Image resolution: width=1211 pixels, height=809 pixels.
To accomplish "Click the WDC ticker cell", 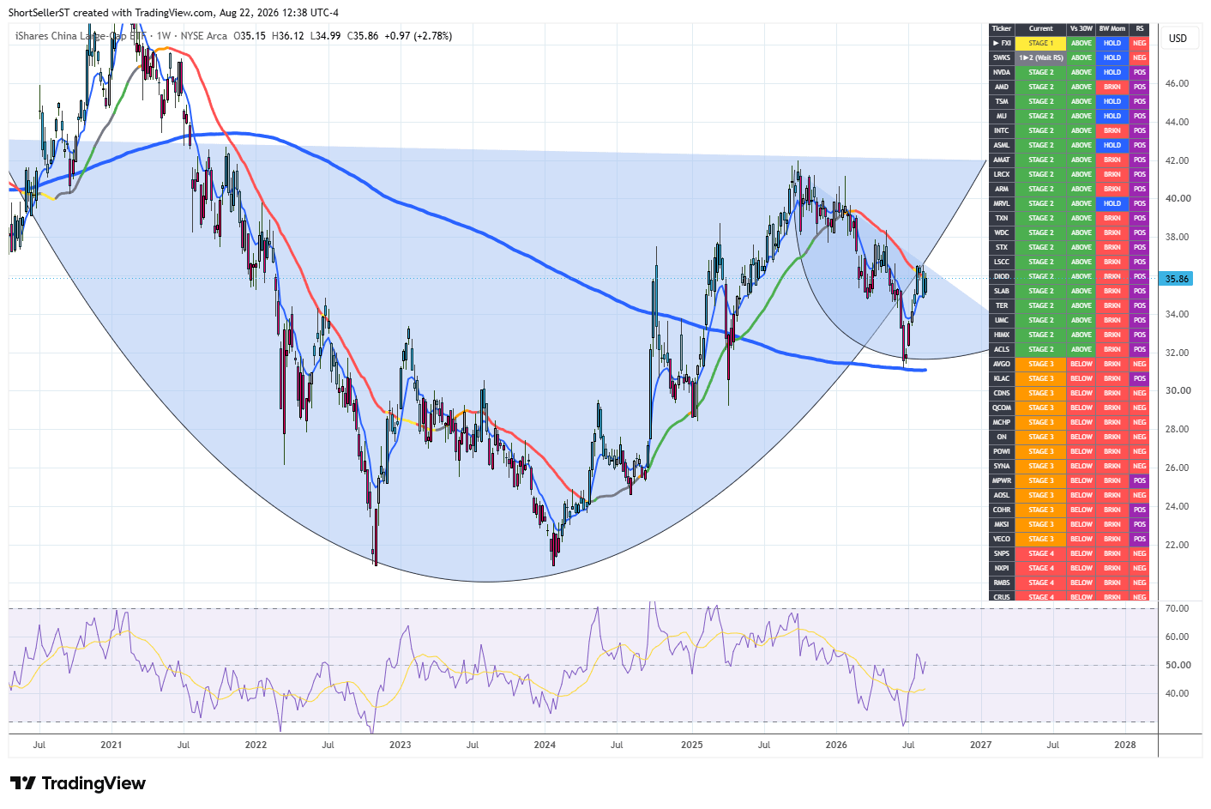I will point(1002,232).
